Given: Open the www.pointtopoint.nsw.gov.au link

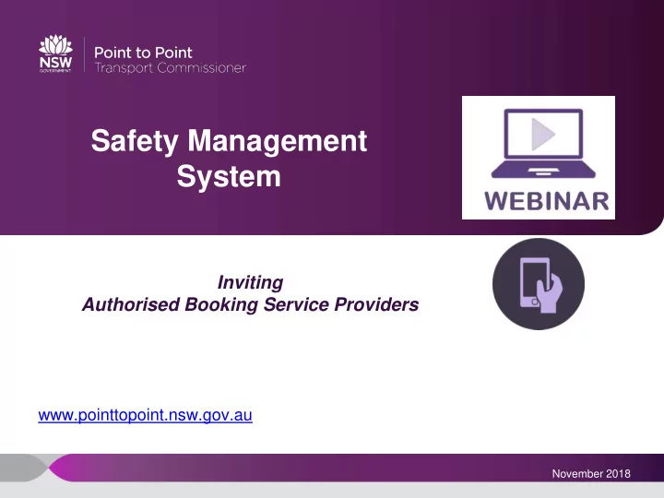Looking at the screenshot, I should 146,415.
